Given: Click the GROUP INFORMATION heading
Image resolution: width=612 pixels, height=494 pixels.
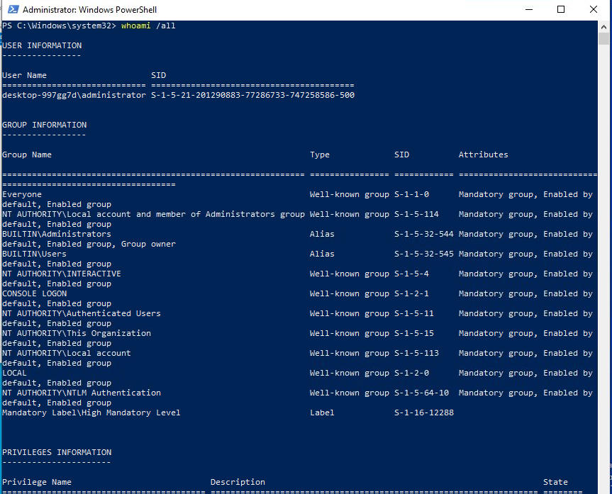Looking at the screenshot, I should [x=44, y=125].
